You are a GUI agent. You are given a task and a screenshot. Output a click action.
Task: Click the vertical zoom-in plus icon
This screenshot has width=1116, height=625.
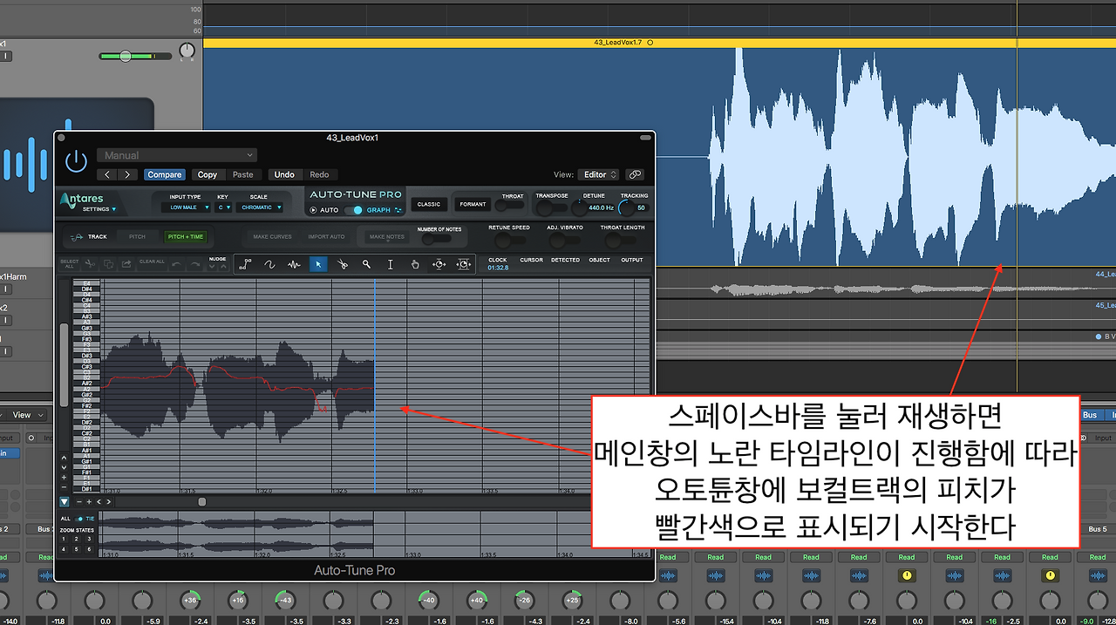coord(64,478)
